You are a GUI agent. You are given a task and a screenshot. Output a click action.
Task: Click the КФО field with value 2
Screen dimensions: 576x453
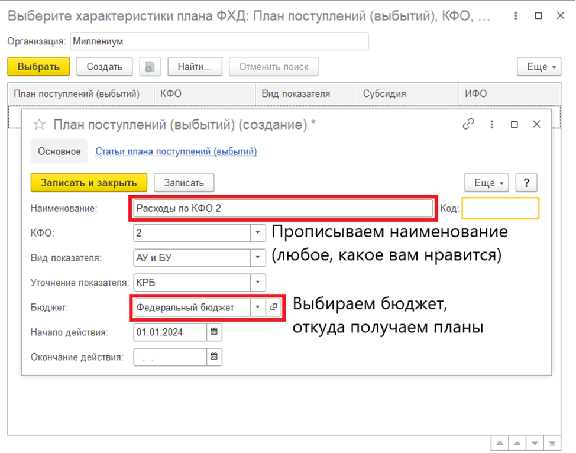(x=192, y=233)
